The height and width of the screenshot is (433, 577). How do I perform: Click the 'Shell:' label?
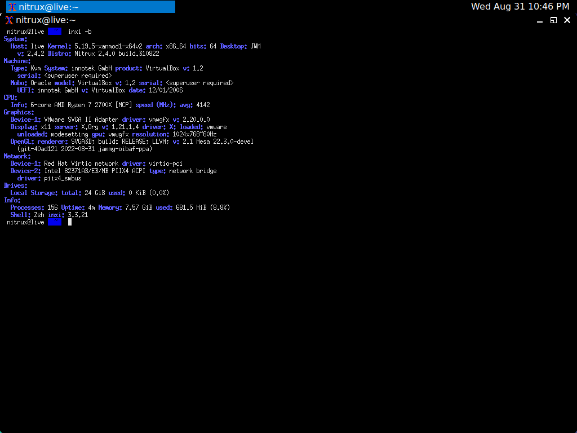[x=21, y=215]
